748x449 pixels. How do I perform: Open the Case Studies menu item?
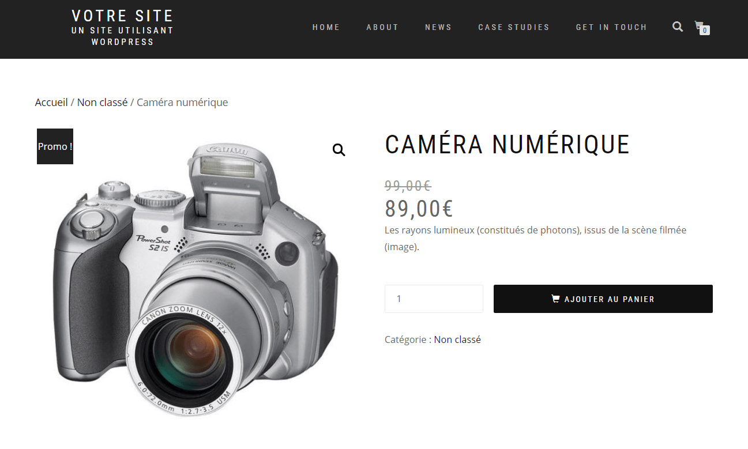coord(514,27)
